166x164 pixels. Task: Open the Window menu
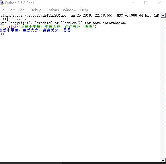click(69, 10)
